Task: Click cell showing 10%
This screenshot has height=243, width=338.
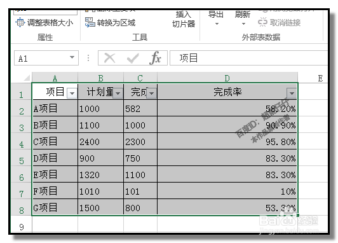Action: pos(227,191)
